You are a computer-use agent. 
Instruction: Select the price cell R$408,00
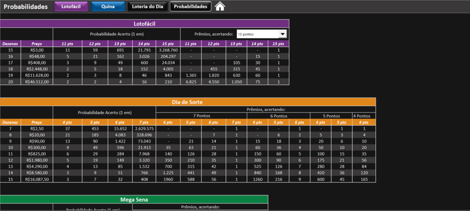point(37,63)
